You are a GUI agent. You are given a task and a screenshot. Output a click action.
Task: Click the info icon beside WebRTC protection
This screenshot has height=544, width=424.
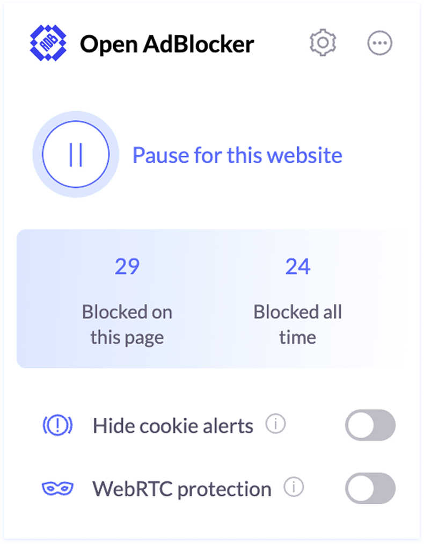(294, 487)
